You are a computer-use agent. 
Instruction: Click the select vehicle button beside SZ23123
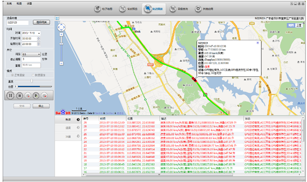pyautogui.click(x=41, y=22)
